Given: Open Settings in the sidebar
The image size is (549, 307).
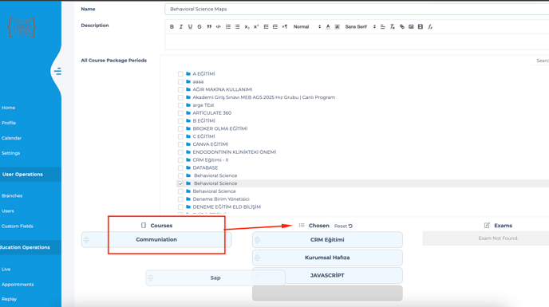Looking at the screenshot, I should click(x=11, y=153).
